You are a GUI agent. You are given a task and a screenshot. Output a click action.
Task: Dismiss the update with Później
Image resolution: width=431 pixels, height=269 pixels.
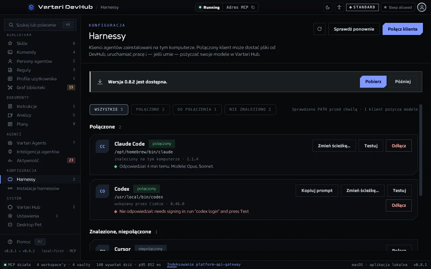403,82
